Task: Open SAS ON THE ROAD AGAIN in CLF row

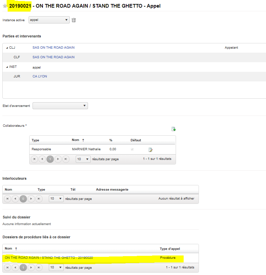Action: pyautogui.click(x=53, y=57)
